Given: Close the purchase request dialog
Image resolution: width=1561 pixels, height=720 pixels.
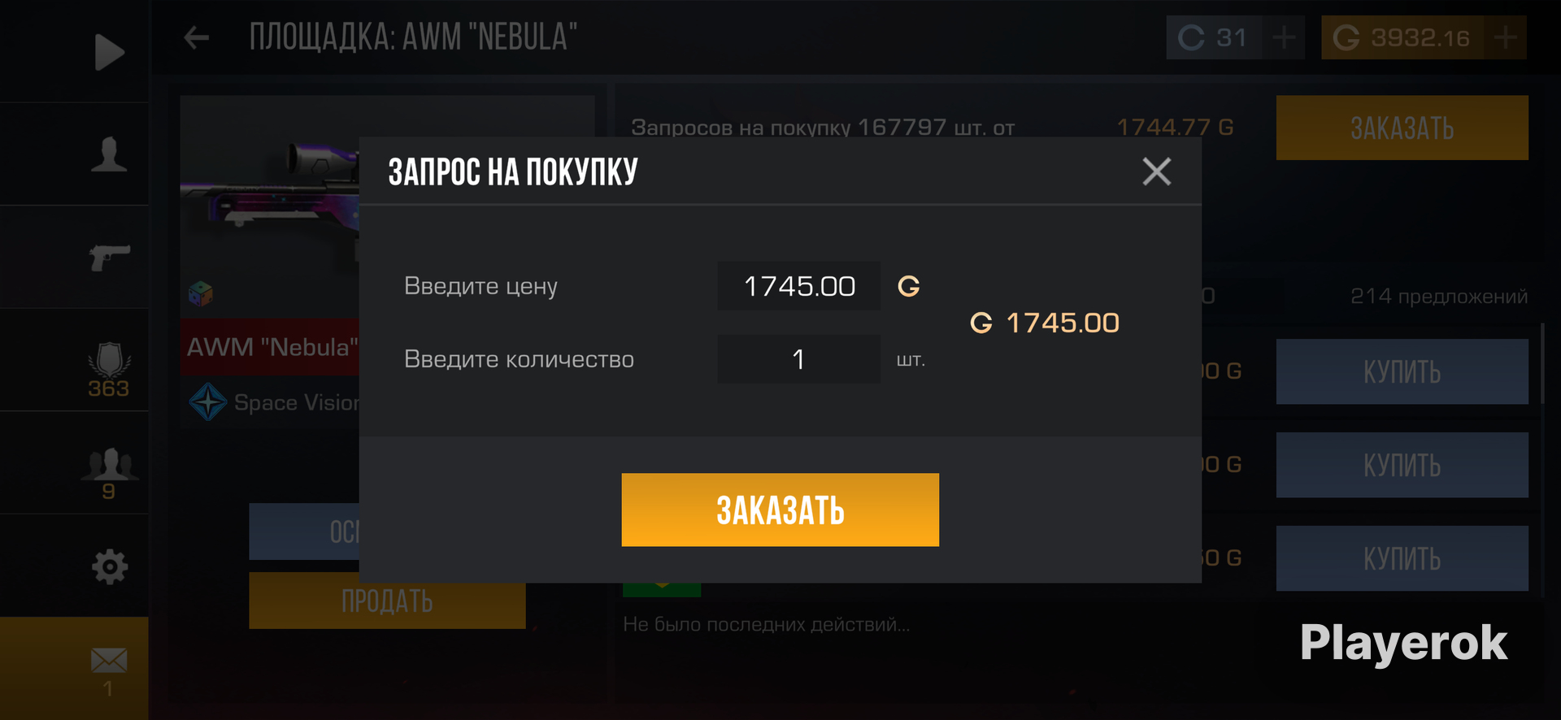Looking at the screenshot, I should (1156, 171).
